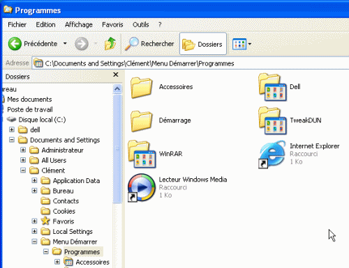Expand Accessoires node in tree
The width and height of the screenshot is (349, 268).
point(57,262)
